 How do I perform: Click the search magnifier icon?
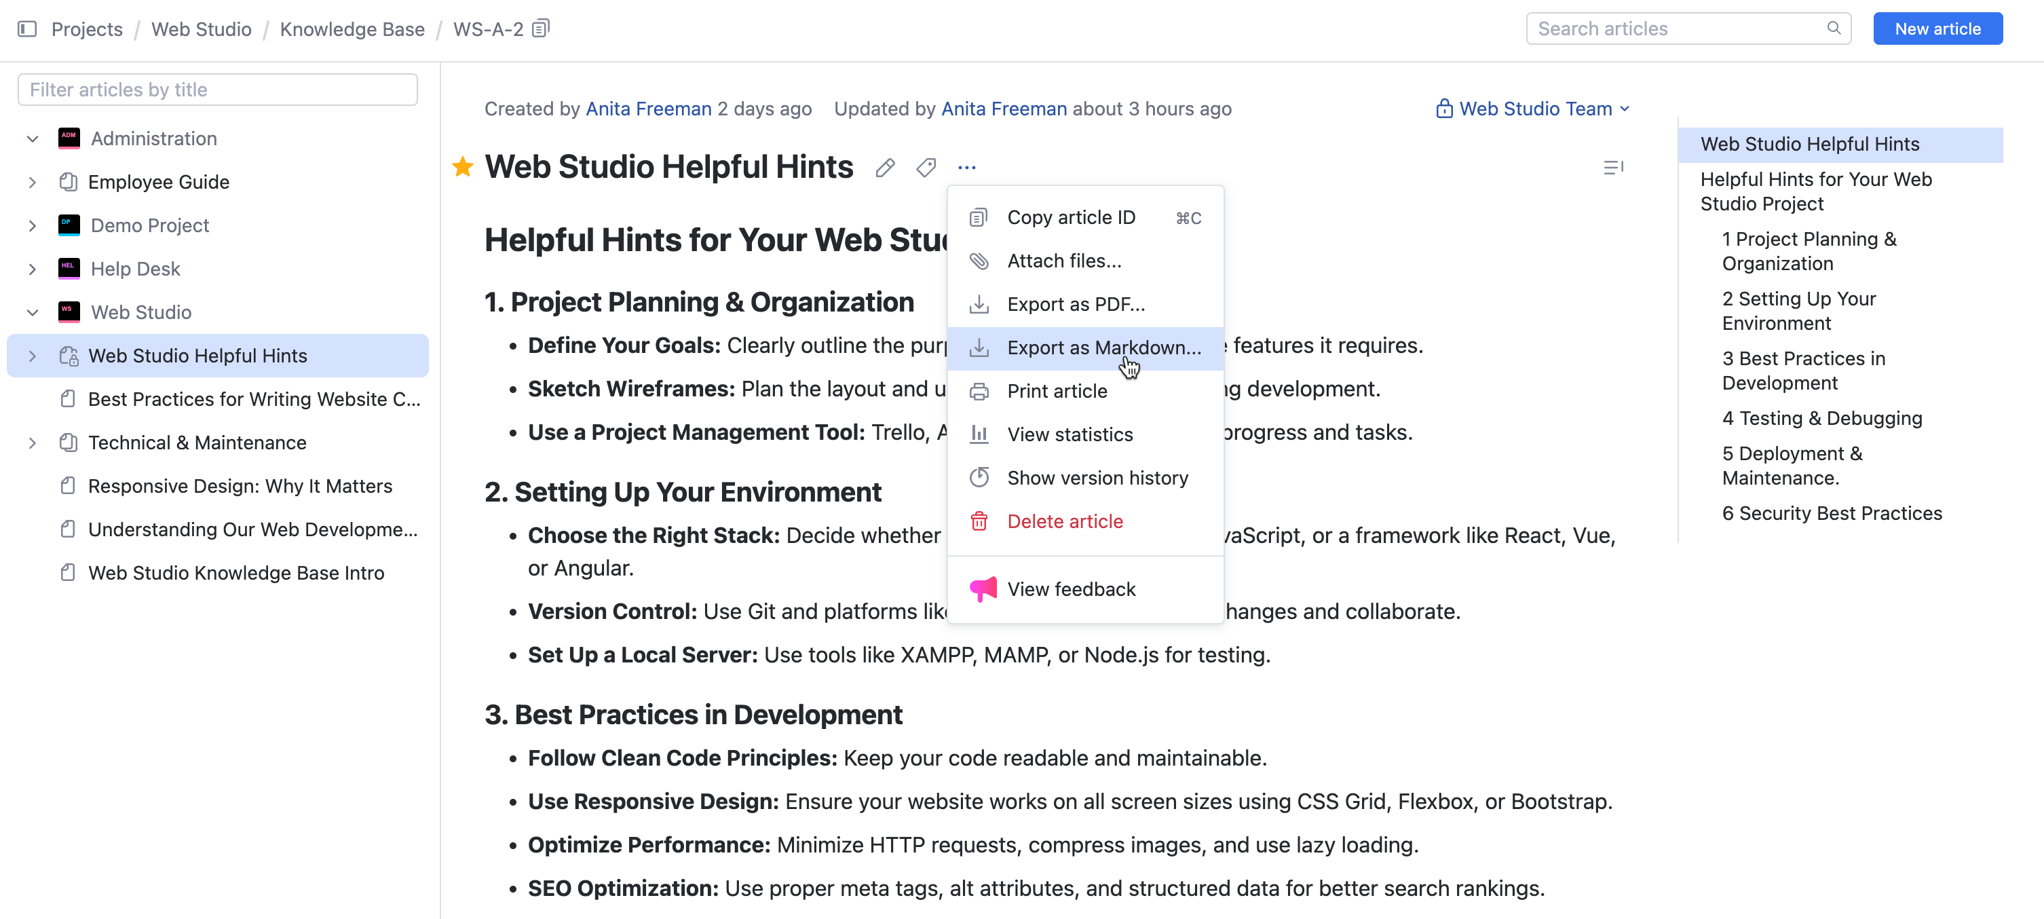pos(1833,29)
